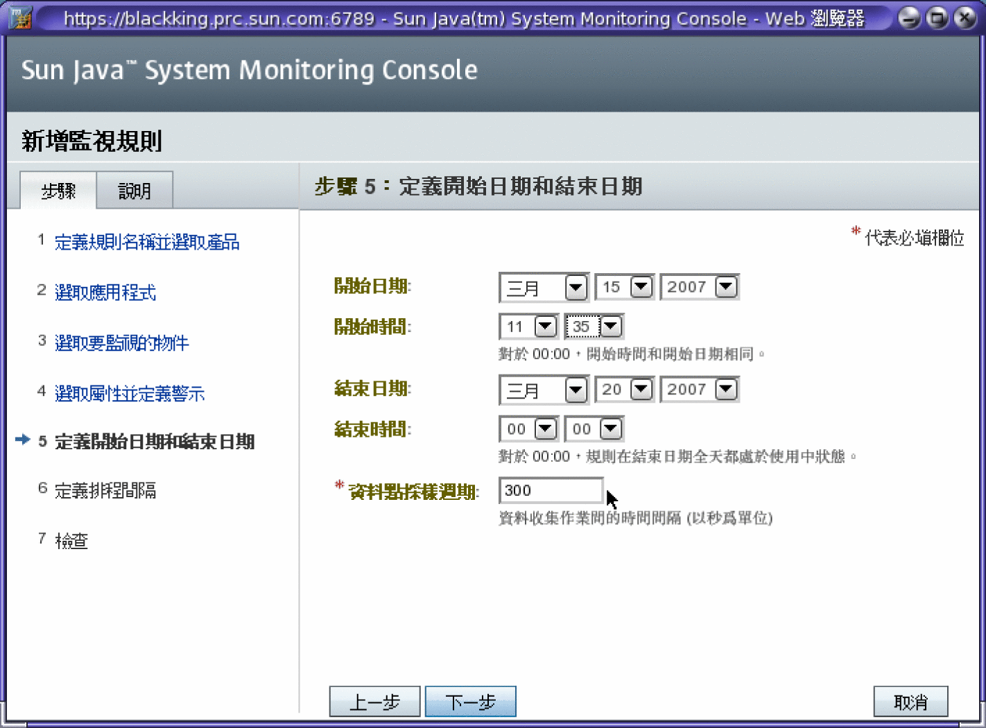Viewport: 986px width, 728px height.
Task: Close the browser window
Action: 965,18
